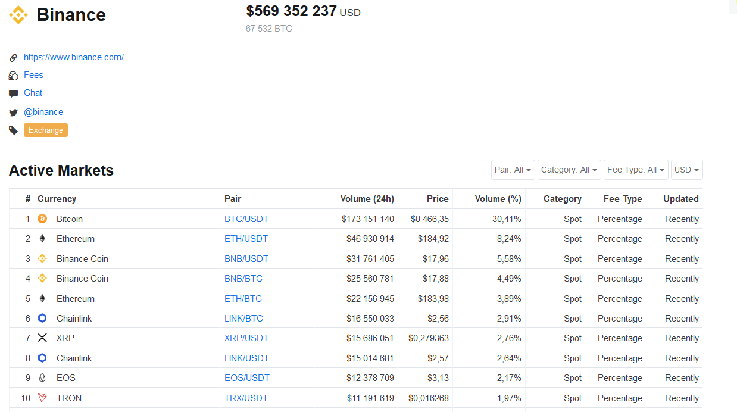Sort by the Updated column header
This screenshot has height=412, width=737.
tap(681, 199)
